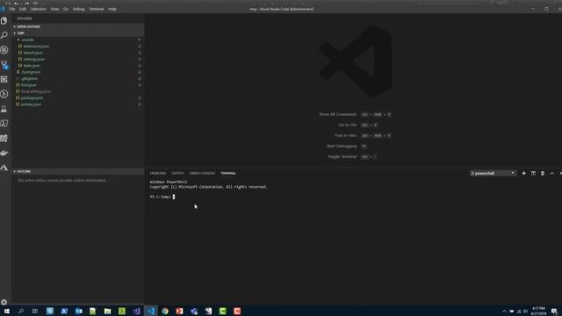Open the Source Control view with badge
The height and width of the screenshot is (316, 562).
point(4,65)
